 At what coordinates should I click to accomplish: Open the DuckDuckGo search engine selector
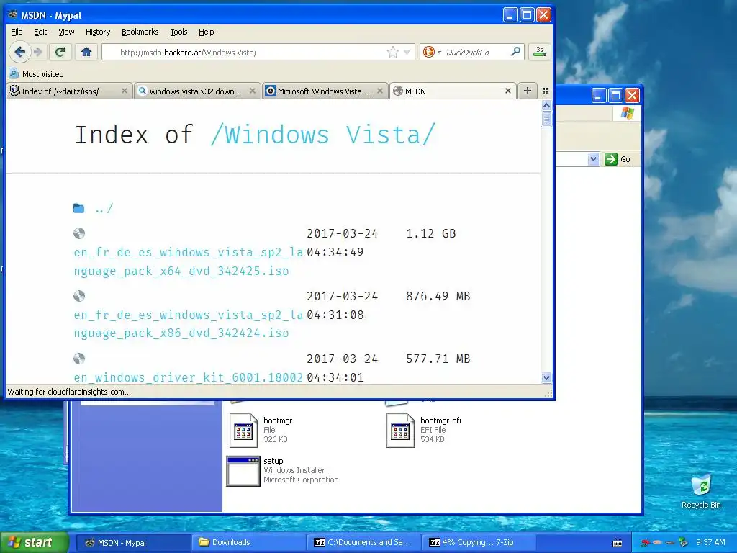click(432, 52)
